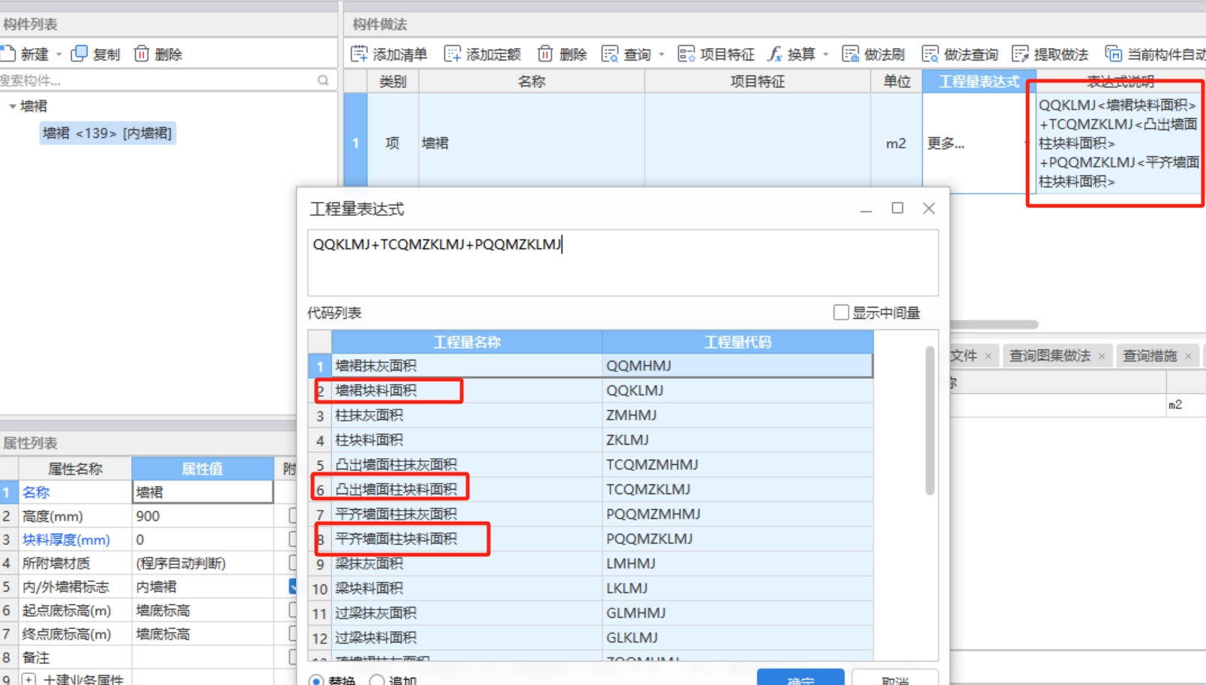Click the 名称 value field 墙裙

[202, 492]
